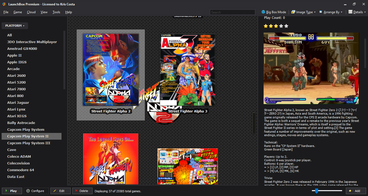Select Capcom Play System II platform
368x196 pixels.
[x=32, y=136]
